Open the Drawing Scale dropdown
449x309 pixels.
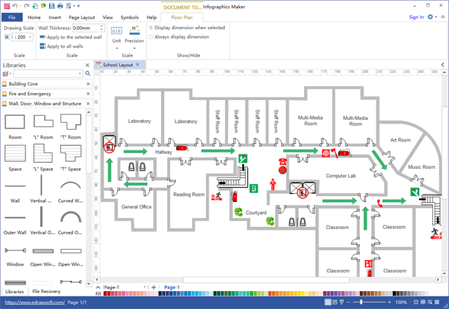[x=29, y=37]
